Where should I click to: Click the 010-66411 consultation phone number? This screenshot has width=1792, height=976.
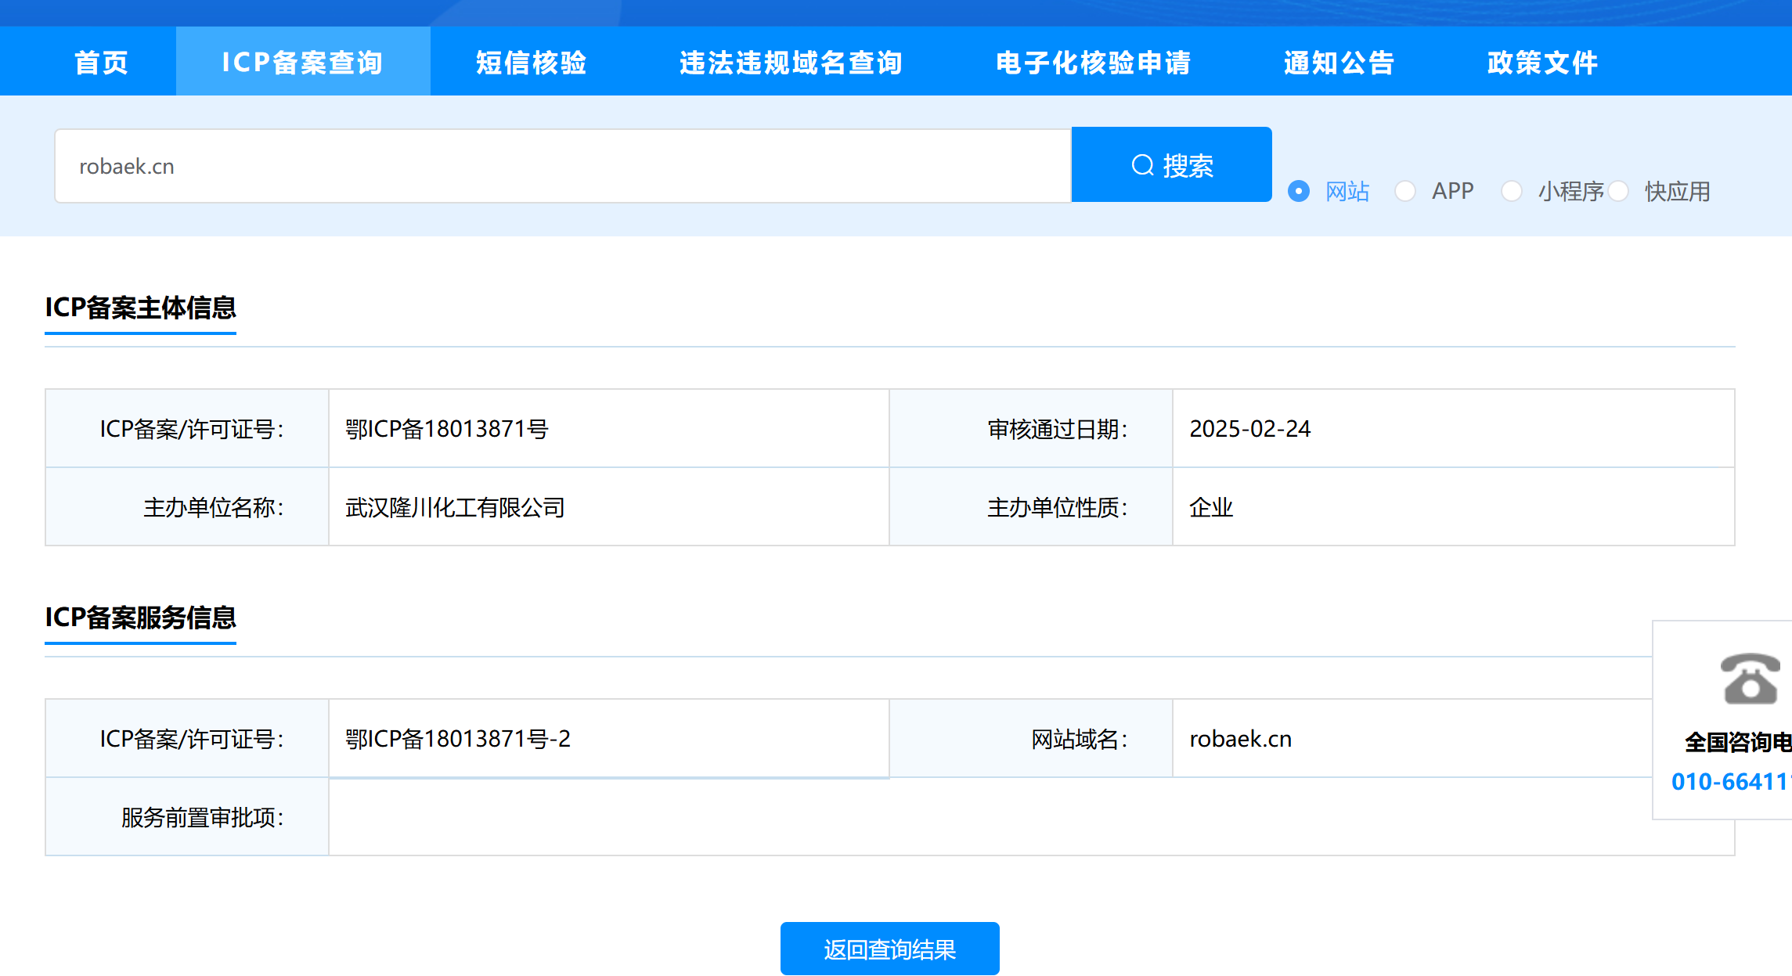click(1730, 781)
